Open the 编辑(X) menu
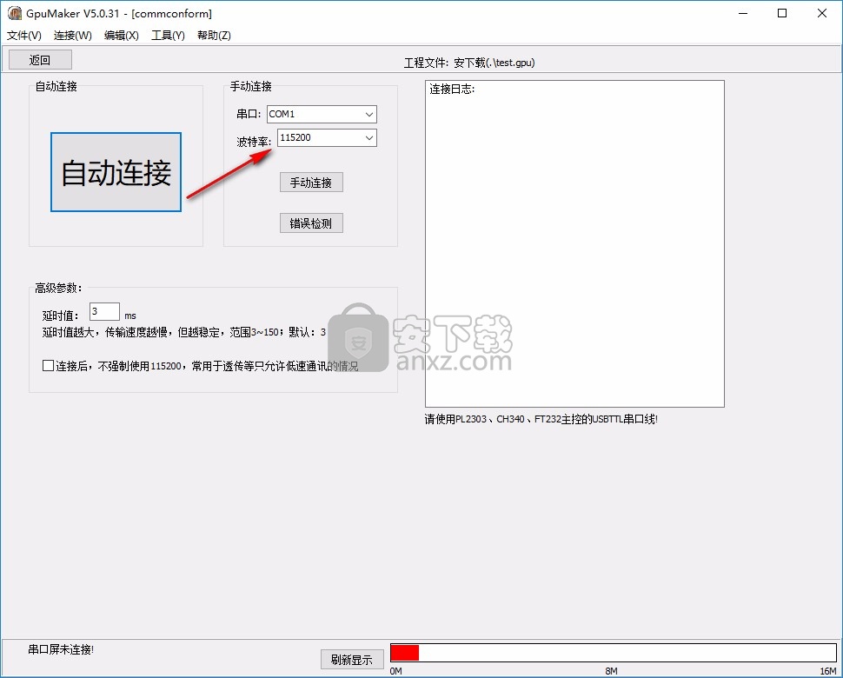Screen dimensions: 843x678 (122, 36)
